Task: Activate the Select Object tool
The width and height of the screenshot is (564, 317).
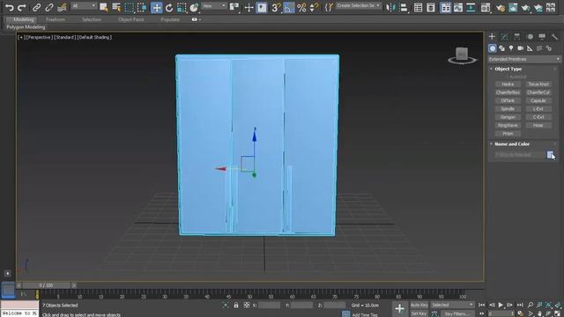Action: (104, 7)
